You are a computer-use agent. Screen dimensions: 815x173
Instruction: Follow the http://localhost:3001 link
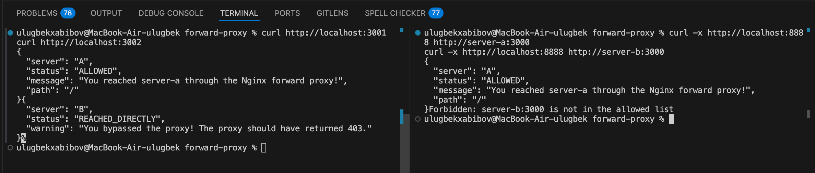click(x=336, y=33)
